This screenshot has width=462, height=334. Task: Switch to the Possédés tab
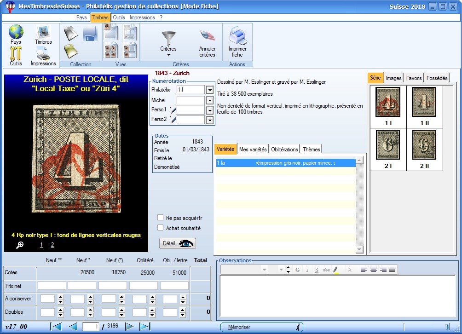coord(437,78)
